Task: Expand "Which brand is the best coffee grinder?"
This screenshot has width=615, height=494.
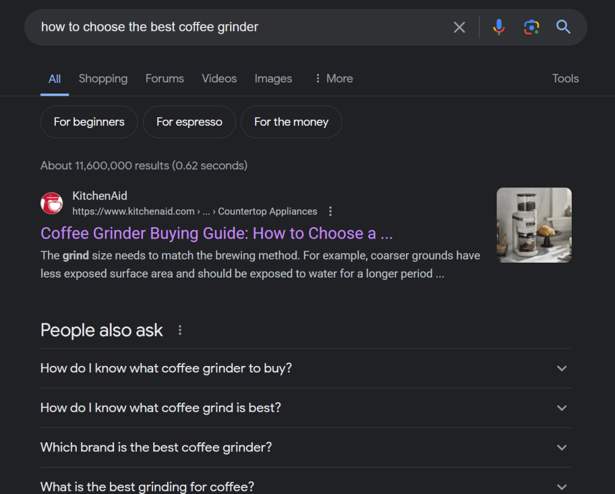Action: pos(306,448)
